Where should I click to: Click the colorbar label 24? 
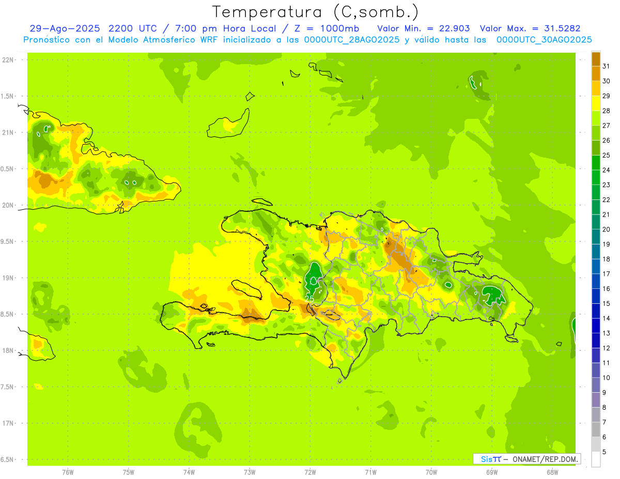tap(606, 170)
